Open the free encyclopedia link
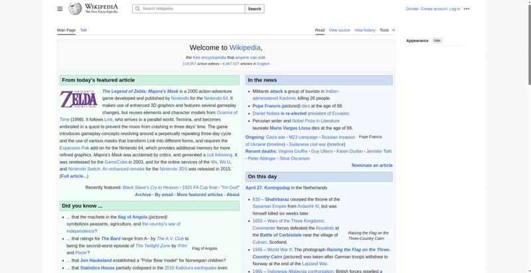531x273 pixels. [209, 58]
